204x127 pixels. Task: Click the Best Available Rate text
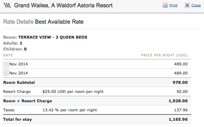[x=59, y=22]
